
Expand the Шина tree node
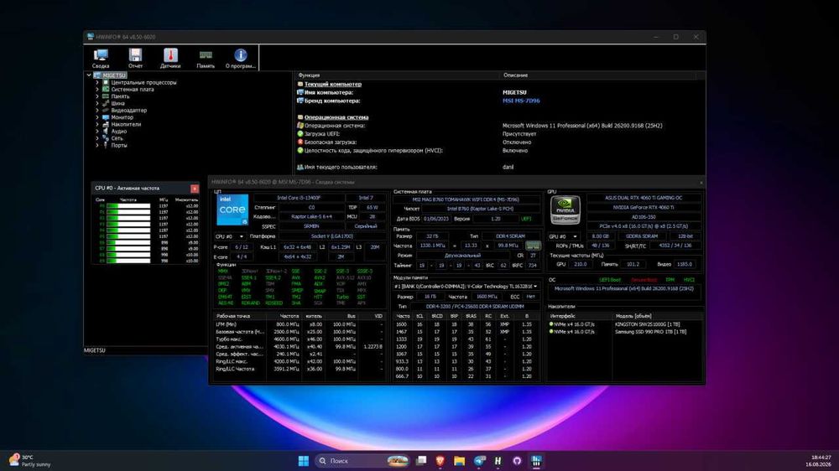(96, 103)
